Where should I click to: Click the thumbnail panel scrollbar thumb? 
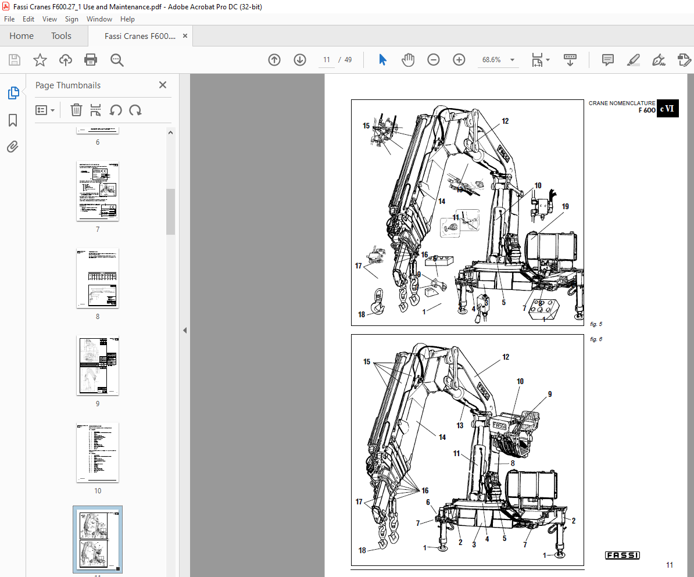click(x=170, y=212)
